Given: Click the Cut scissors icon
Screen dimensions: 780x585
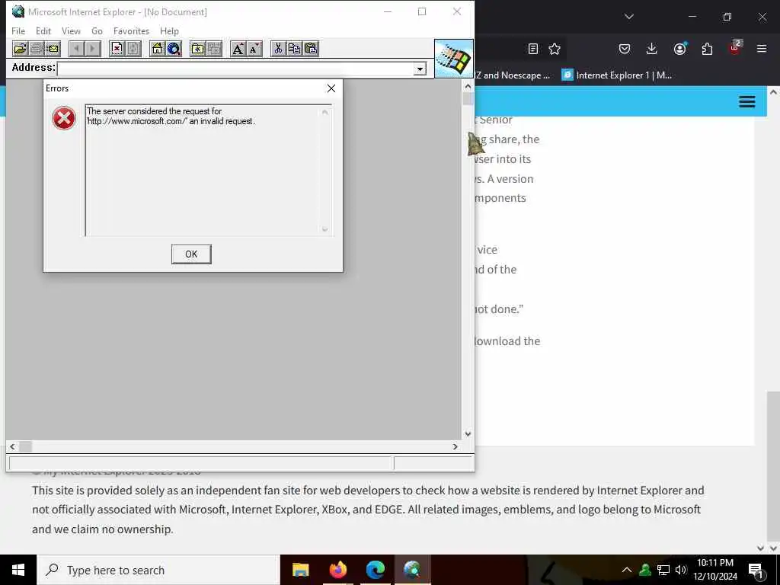Looking at the screenshot, I should coord(279,49).
